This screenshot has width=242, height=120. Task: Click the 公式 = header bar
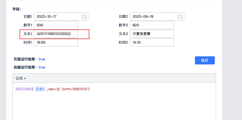click(x=114, y=78)
